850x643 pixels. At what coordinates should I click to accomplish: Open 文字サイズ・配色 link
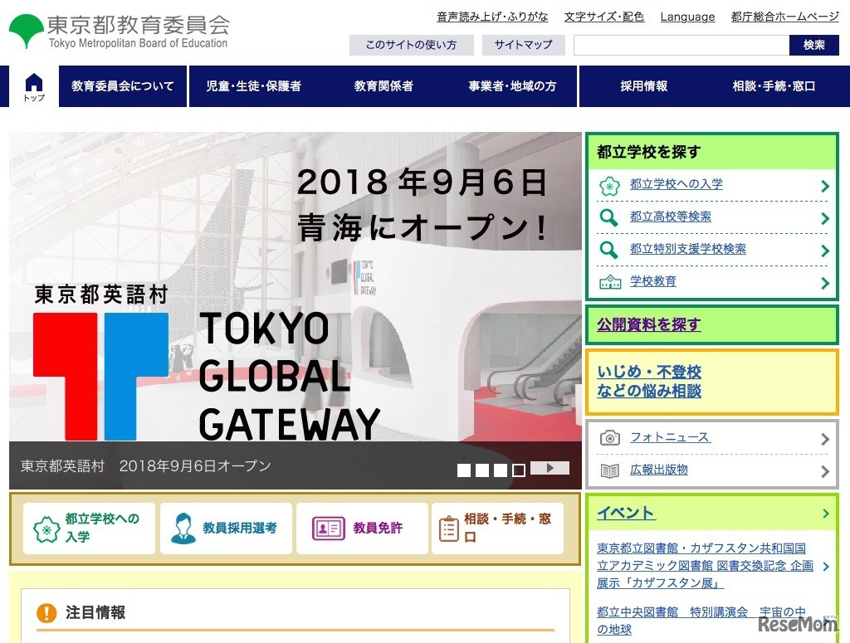coord(604,17)
